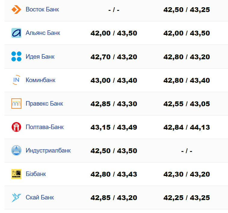This screenshot has width=228, height=213.
Task: Open the Полтава-Банк link
Action: 45,127
